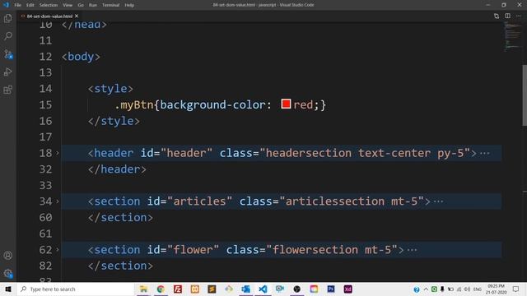The image size is (527, 296).
Task: Click the body tag on line 12
Action: (x=81, y=57)
